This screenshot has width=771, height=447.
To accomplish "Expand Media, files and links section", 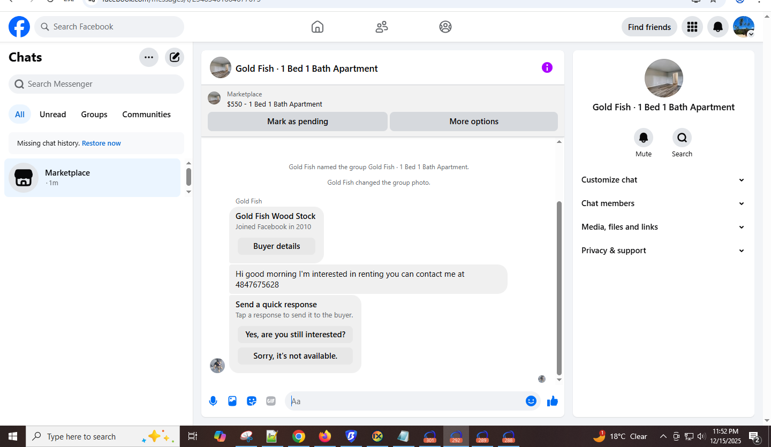I will (663, 227).
